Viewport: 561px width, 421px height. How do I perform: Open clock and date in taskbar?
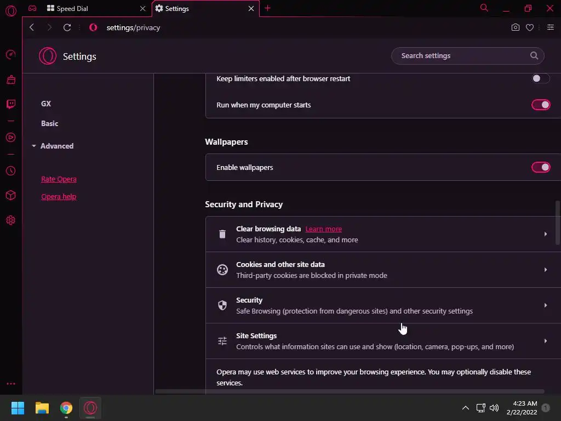[522, 408]
